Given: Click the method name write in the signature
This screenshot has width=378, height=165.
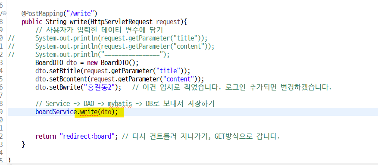Looking at the screenshot, I should pos(78,22).
